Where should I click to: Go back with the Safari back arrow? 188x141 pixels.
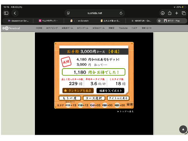15,13
